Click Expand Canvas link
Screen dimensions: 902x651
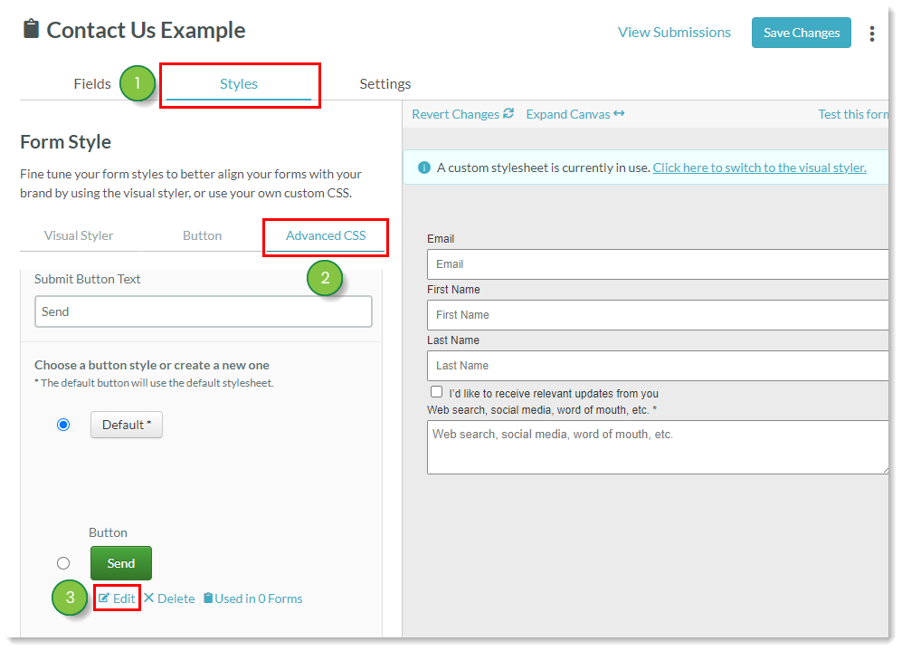pos(575,114)
